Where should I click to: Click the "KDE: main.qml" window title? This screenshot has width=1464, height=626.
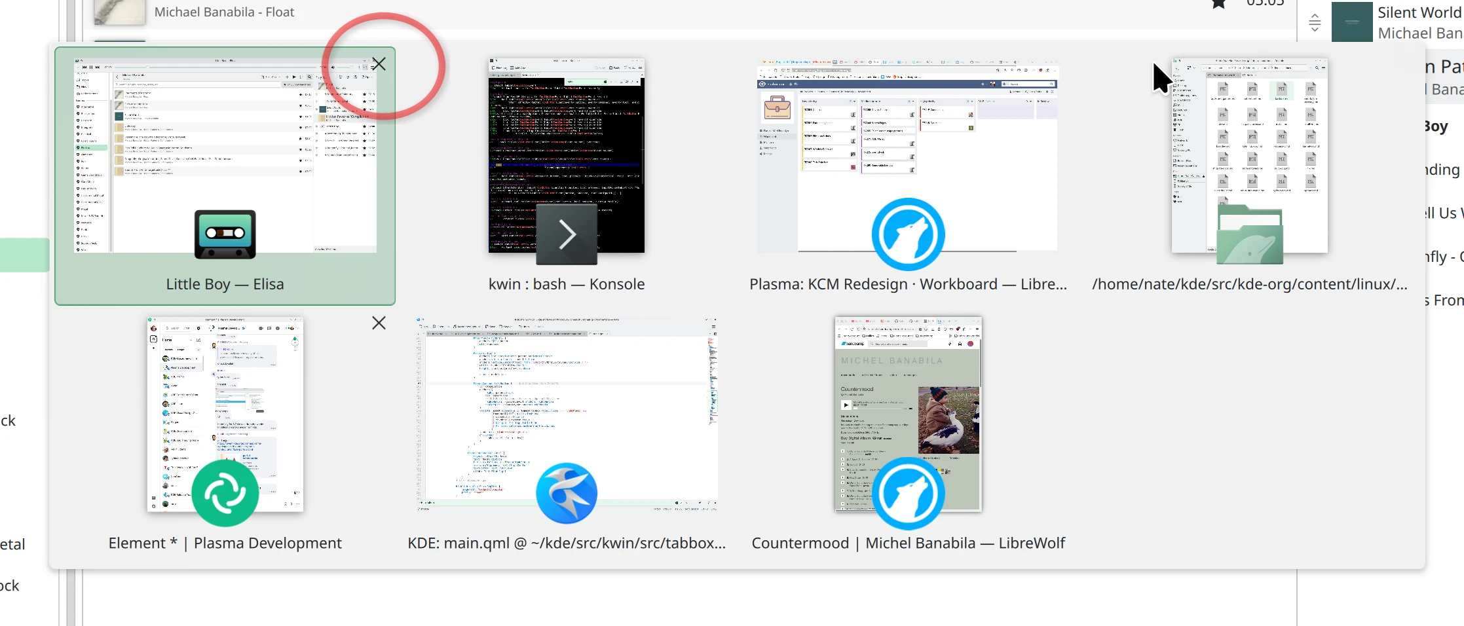[x=566, y=543]
